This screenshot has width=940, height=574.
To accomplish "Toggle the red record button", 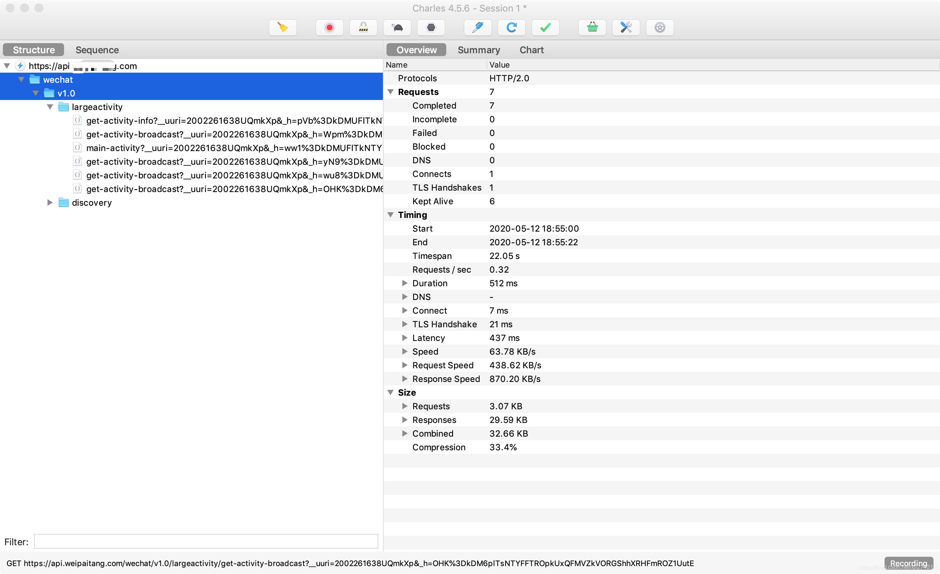I will coord(329,27).
